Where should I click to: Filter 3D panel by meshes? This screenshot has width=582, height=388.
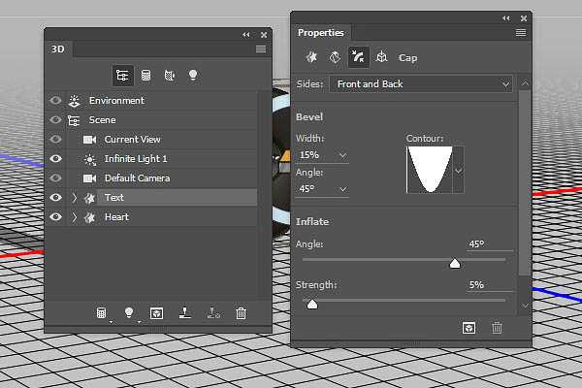146,75
